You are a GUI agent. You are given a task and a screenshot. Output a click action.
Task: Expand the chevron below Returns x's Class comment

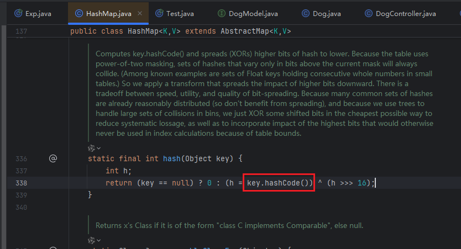98,241
